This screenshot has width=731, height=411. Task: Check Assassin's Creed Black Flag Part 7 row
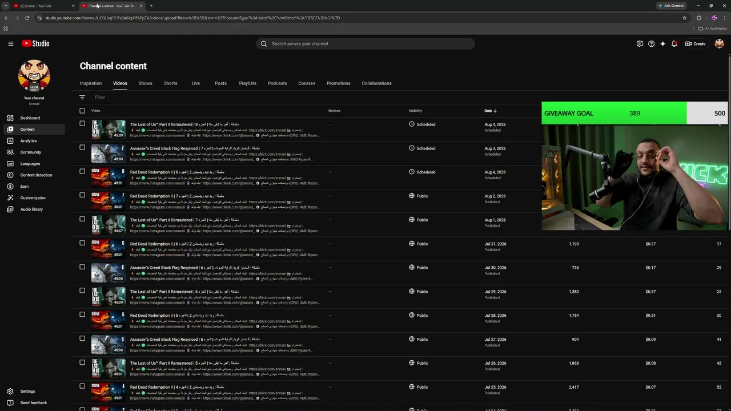point(82,147)
